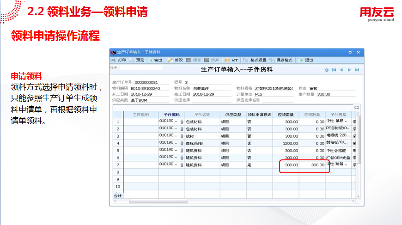Click the 领料申请标识 cell in row 7

click(x=259, y=165)
